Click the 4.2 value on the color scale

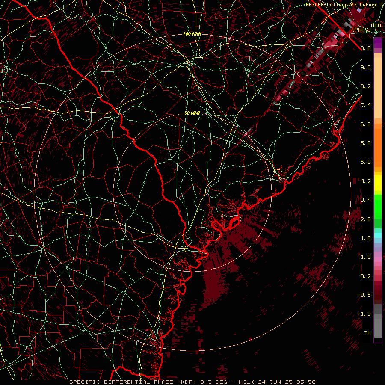(366, 181)
